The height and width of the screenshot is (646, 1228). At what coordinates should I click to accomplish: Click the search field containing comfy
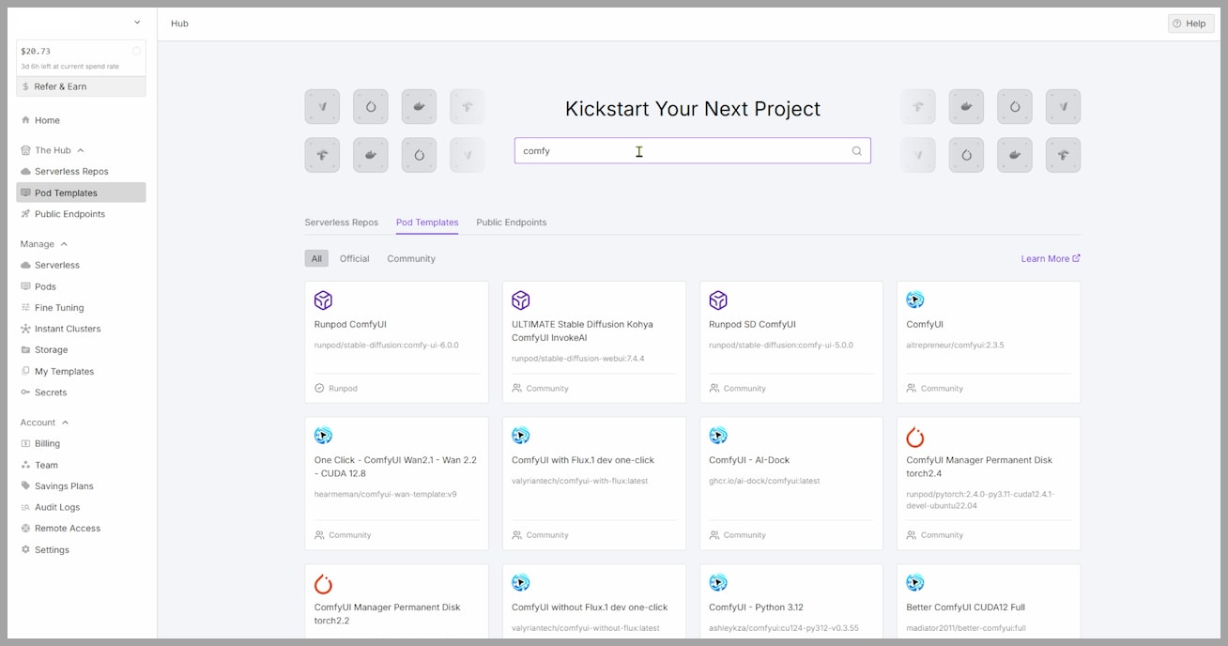pyautogui.click(x=693, y=151)
